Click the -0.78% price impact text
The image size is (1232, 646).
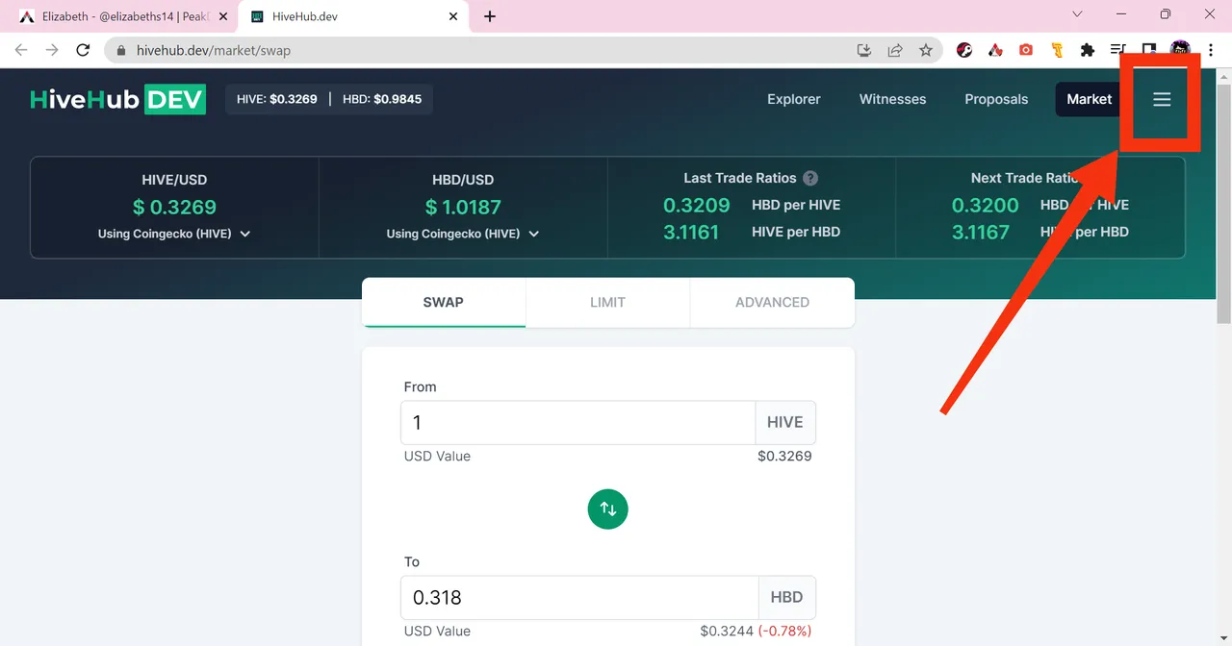pos(784,632)
